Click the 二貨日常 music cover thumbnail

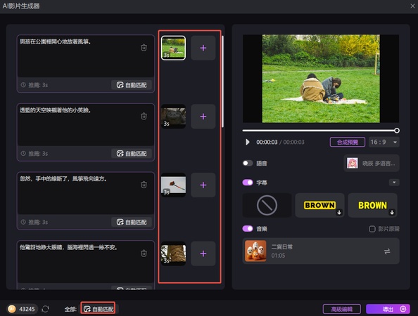pyautogui.click(x=255, y=251)
